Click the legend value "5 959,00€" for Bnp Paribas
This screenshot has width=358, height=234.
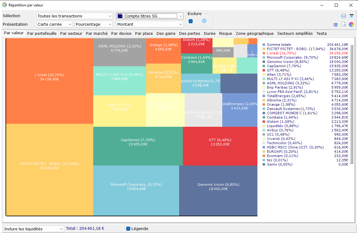pyautogui.click(x=340, y=87)
